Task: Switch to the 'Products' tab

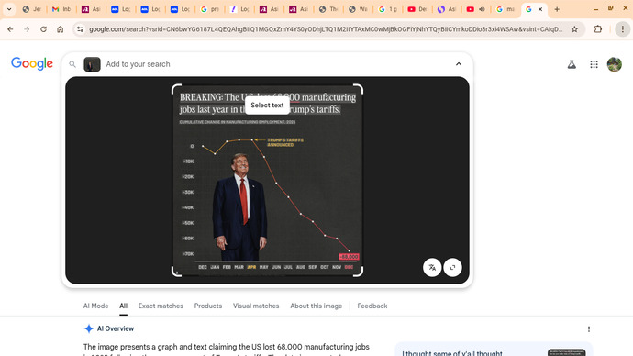Action: (208, 306)
